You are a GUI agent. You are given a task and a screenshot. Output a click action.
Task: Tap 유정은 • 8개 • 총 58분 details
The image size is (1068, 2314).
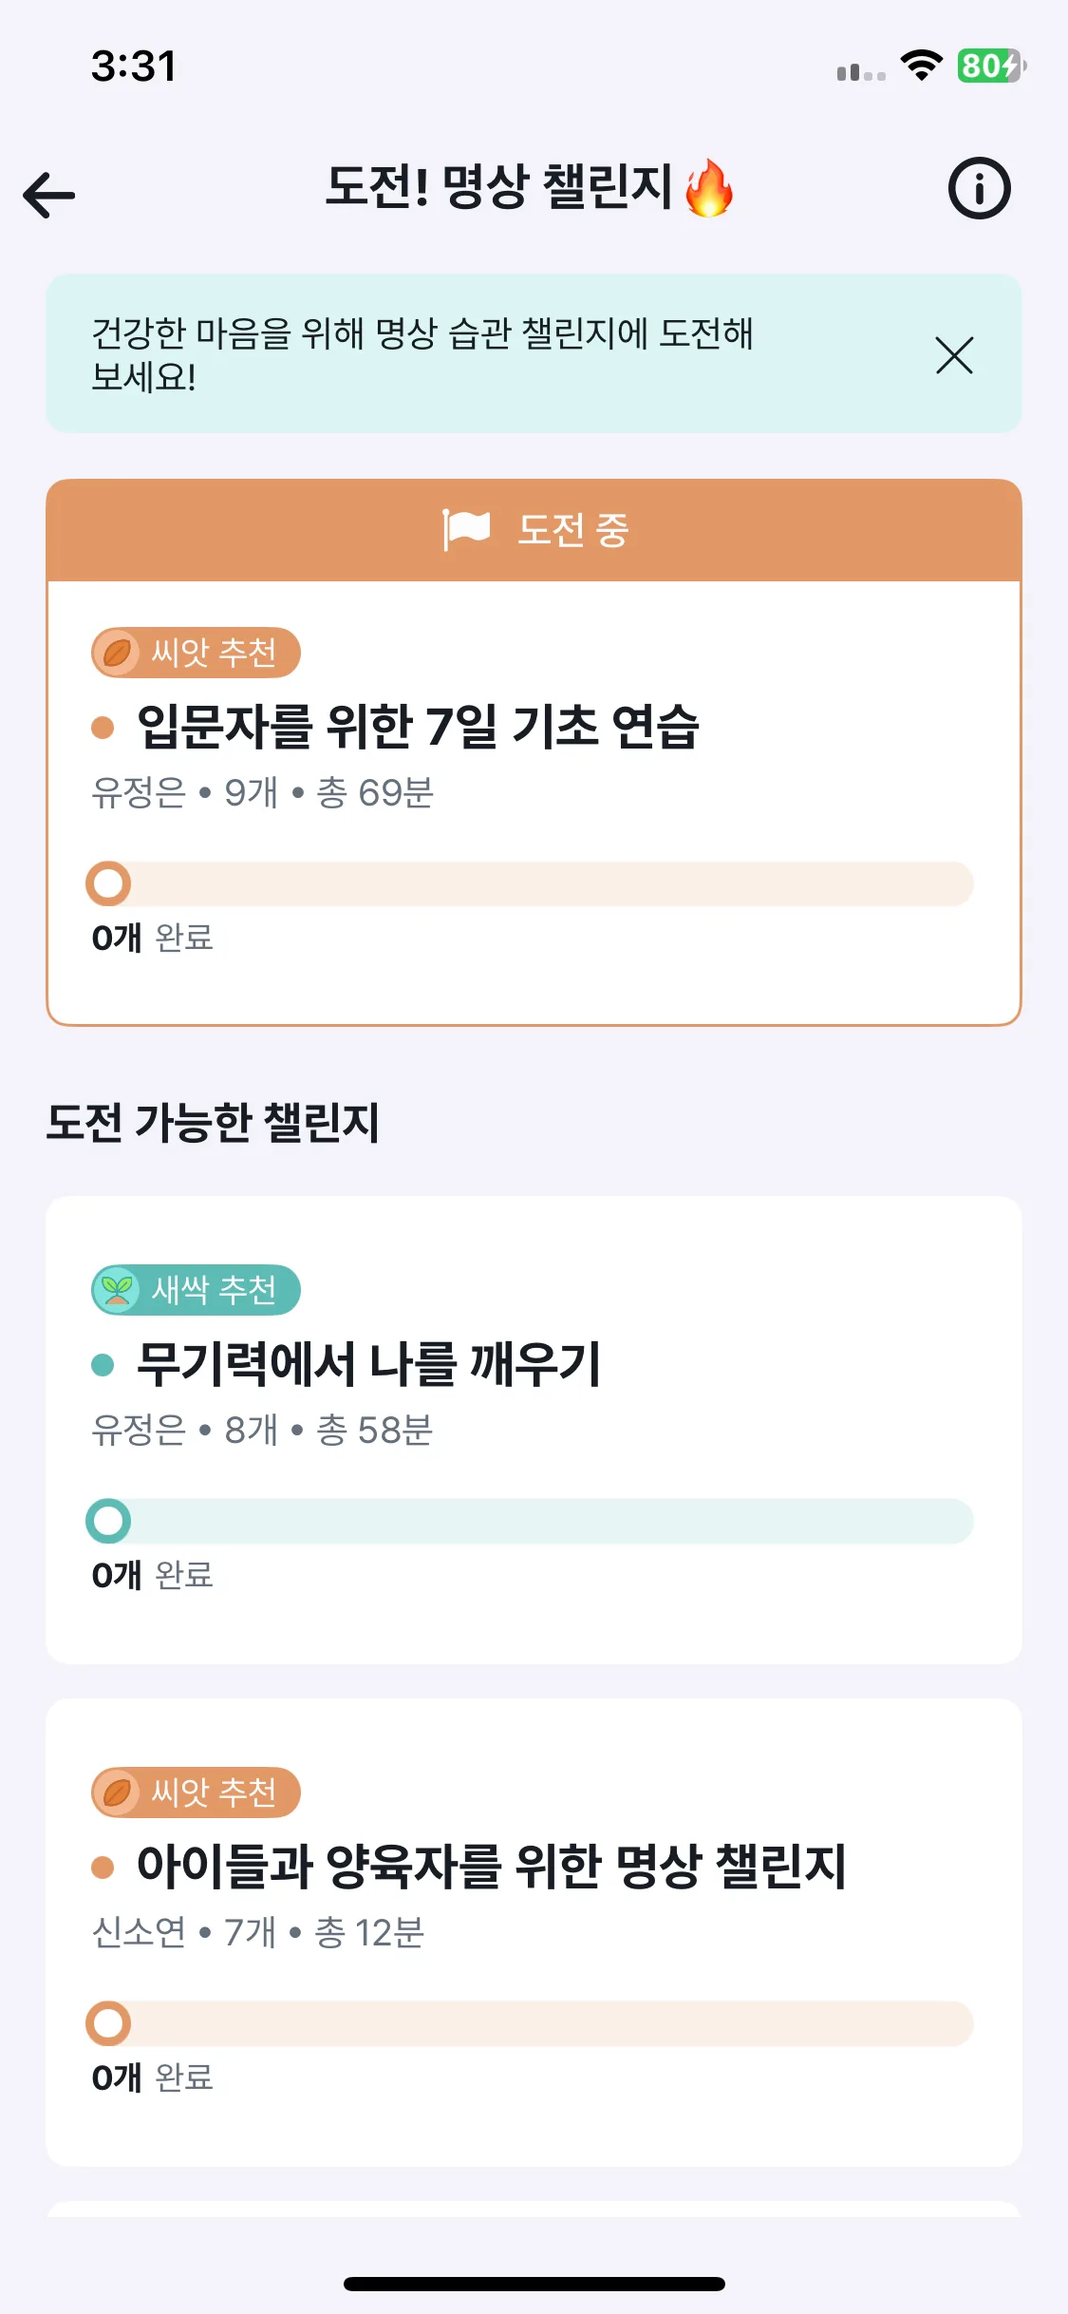pyautogui.click(x=262, y=1430)
